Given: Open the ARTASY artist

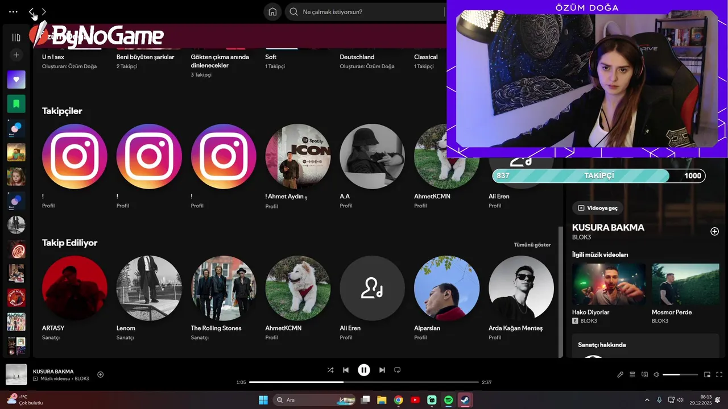Looking at the screenshot, I should [75, 288].
